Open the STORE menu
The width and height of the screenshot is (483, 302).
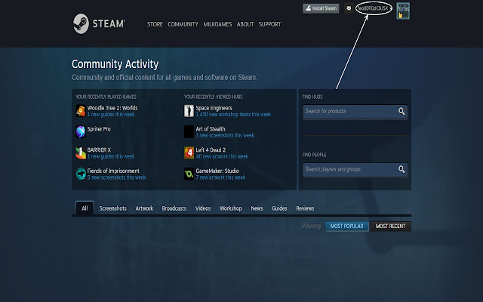pyautogui.click(x=155, y=24)
